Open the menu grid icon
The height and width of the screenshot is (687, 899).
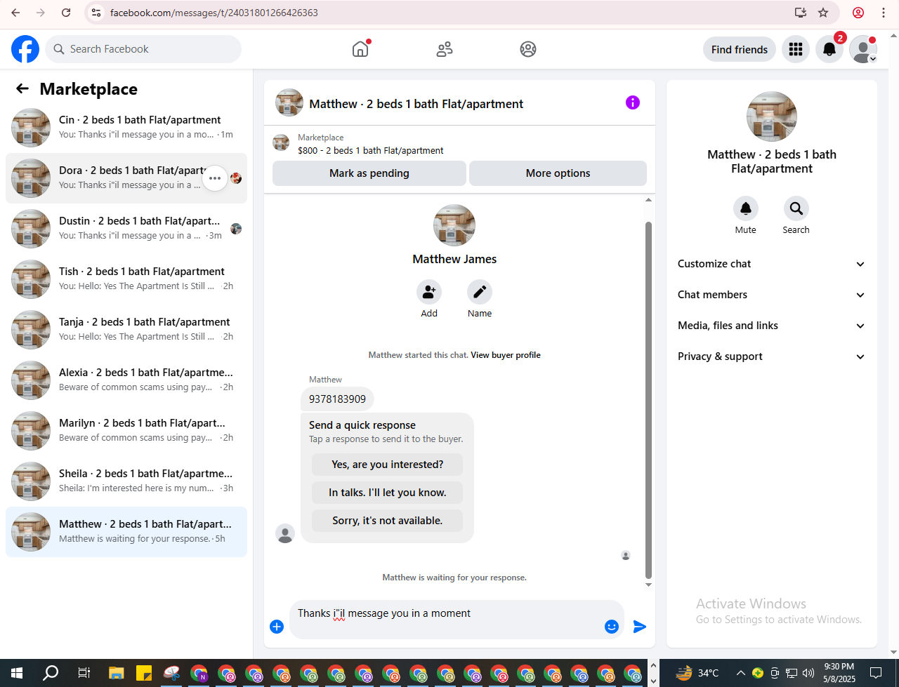point(796,49)
